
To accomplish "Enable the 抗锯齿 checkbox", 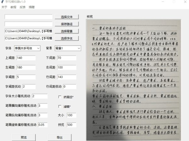I will pos(60,97).
